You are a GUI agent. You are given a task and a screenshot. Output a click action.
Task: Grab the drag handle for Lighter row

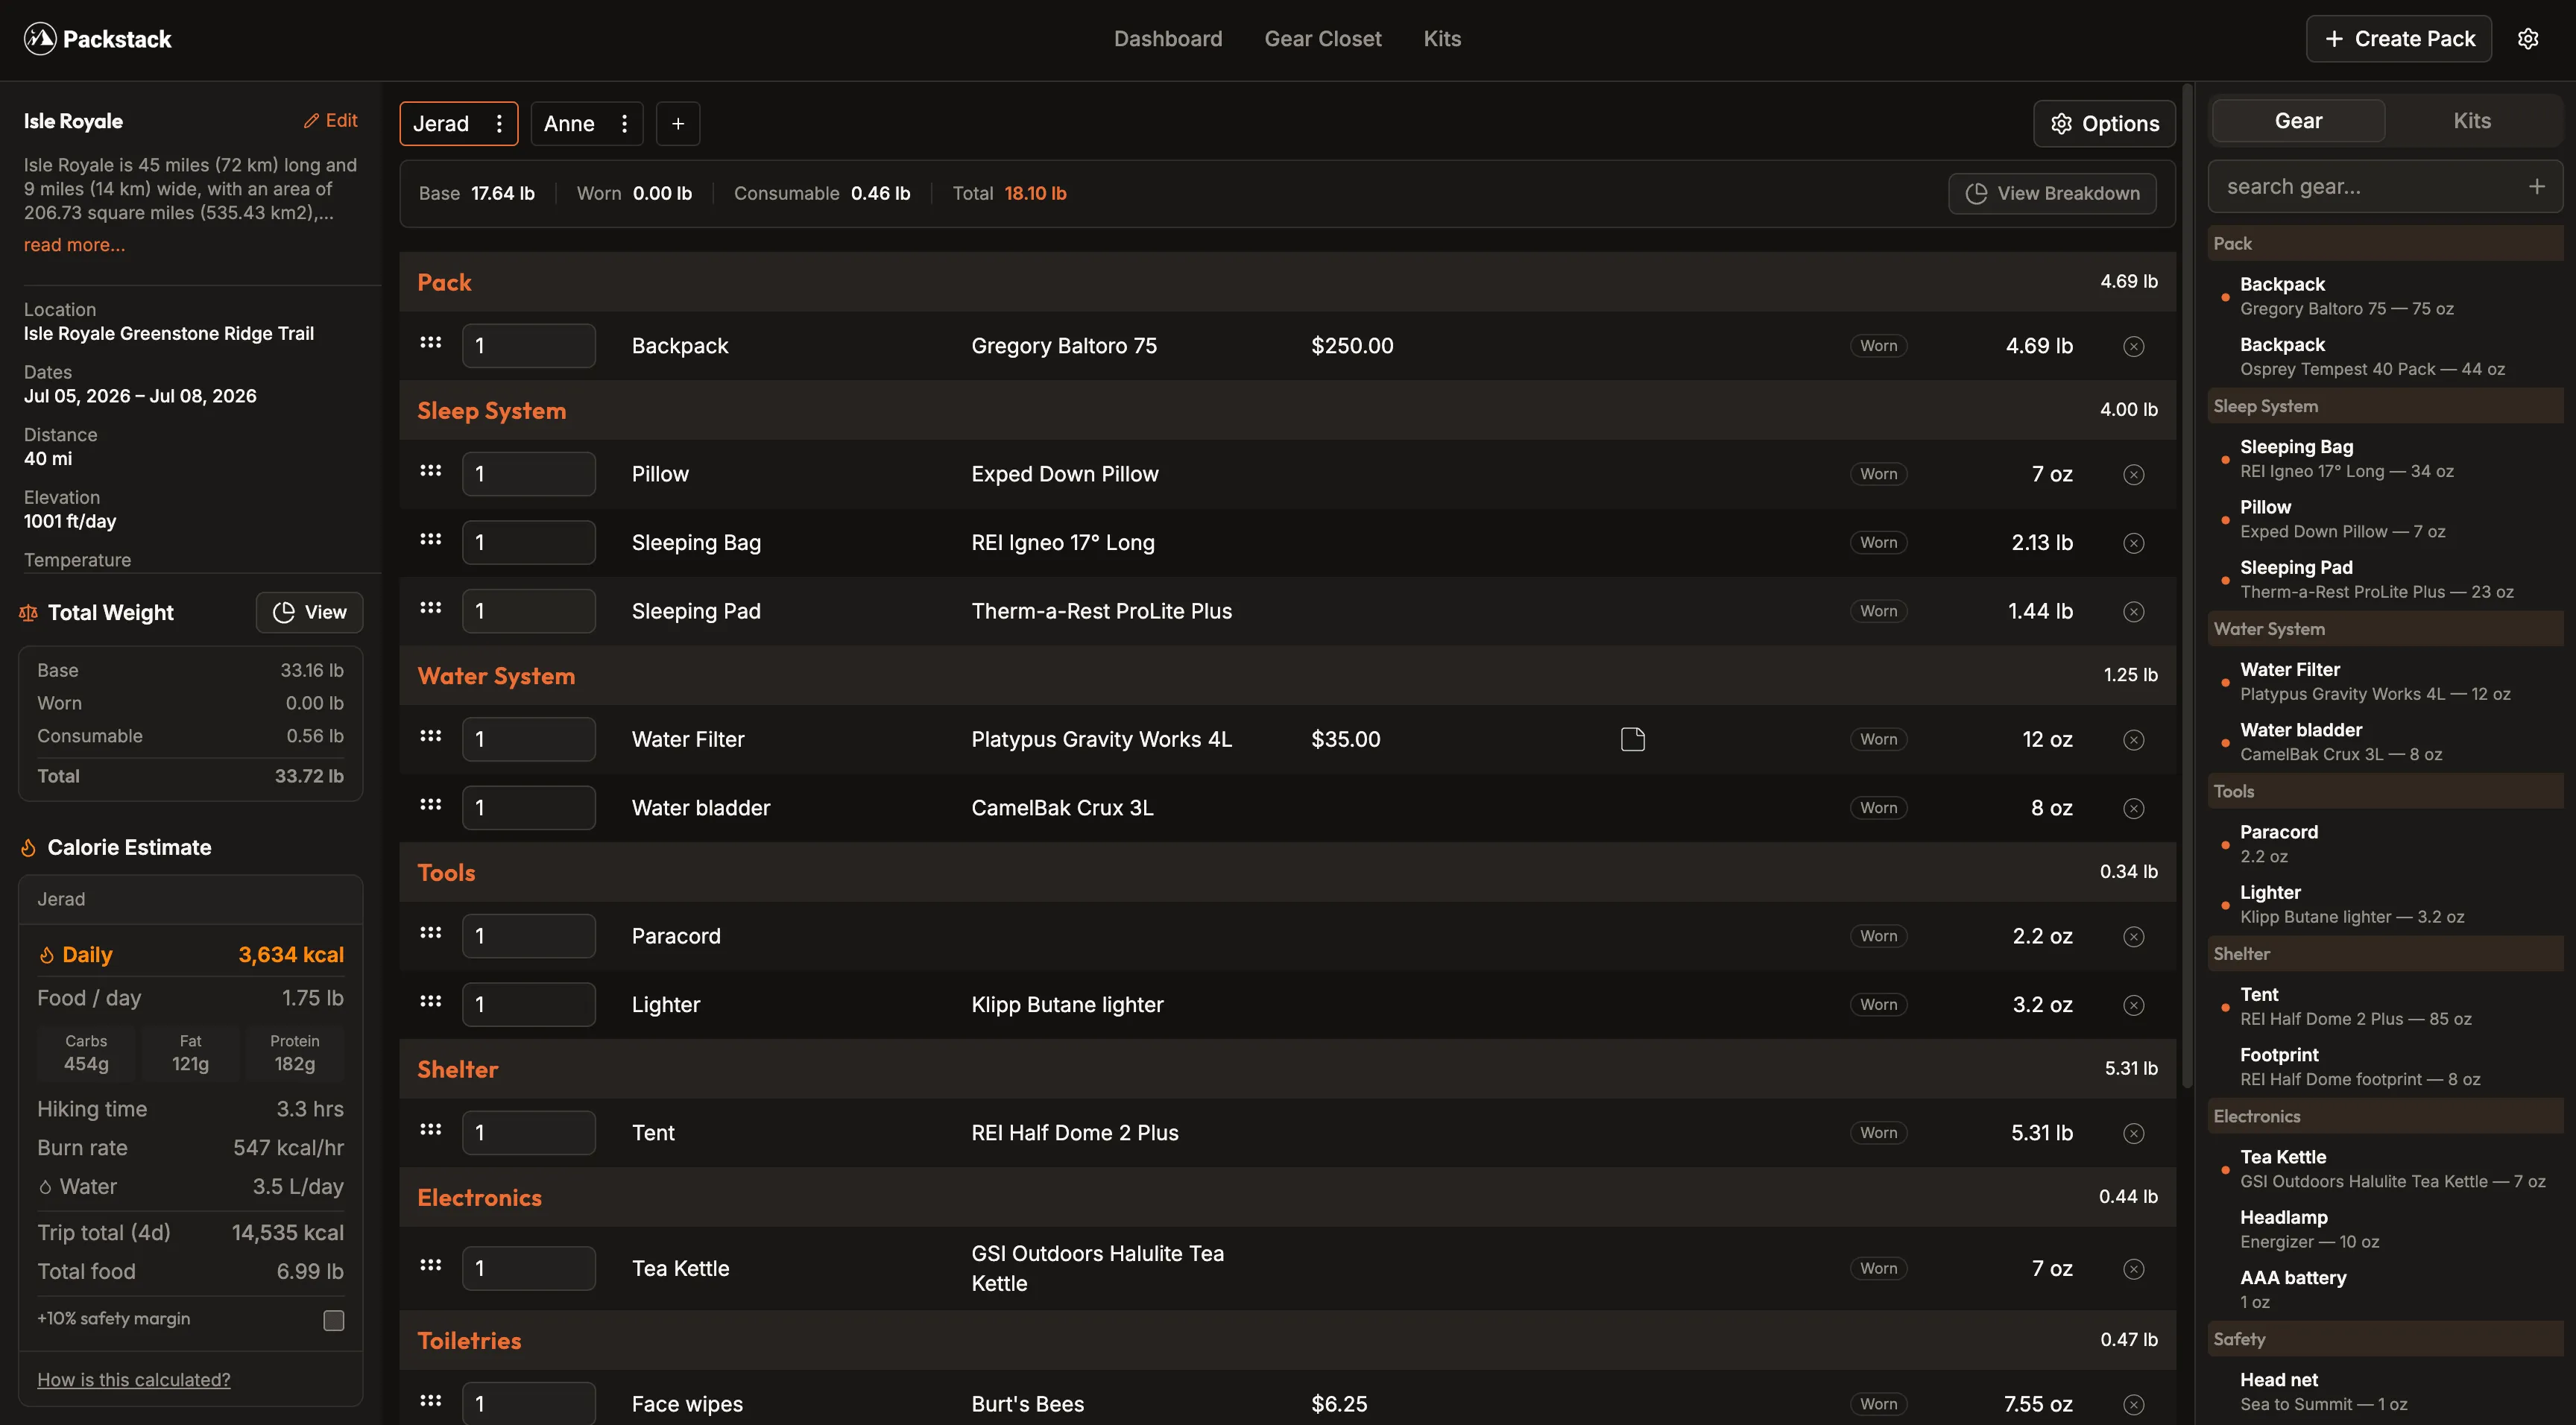point(431,1001)
